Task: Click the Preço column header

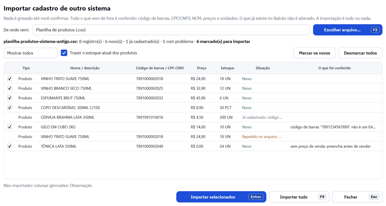Action: 202,68
